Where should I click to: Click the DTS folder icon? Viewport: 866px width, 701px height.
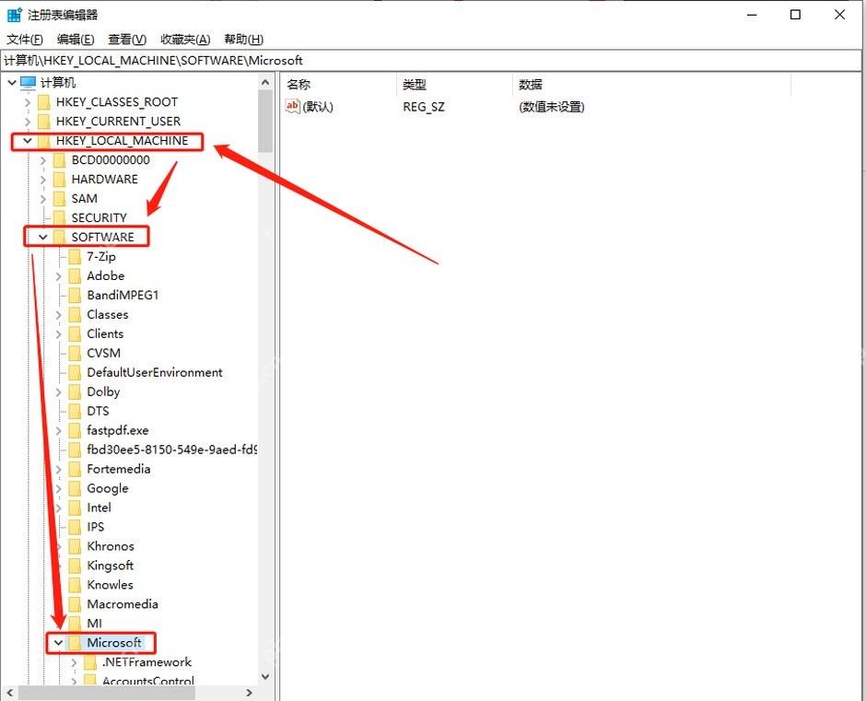(x=75, y=411)
